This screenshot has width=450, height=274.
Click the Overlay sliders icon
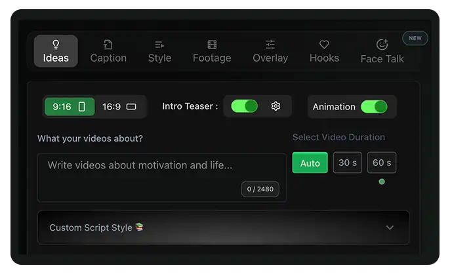coord(270,45)
